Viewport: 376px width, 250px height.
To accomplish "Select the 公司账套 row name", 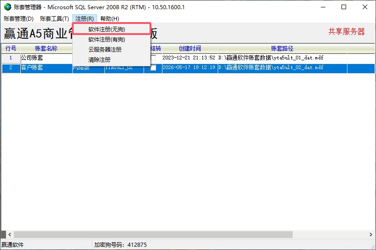I will pyautogui.click(x=46, y=58).
